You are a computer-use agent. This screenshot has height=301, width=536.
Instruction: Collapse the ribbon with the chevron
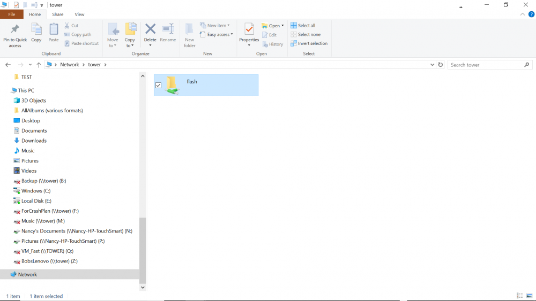click(x=522, y=14)
